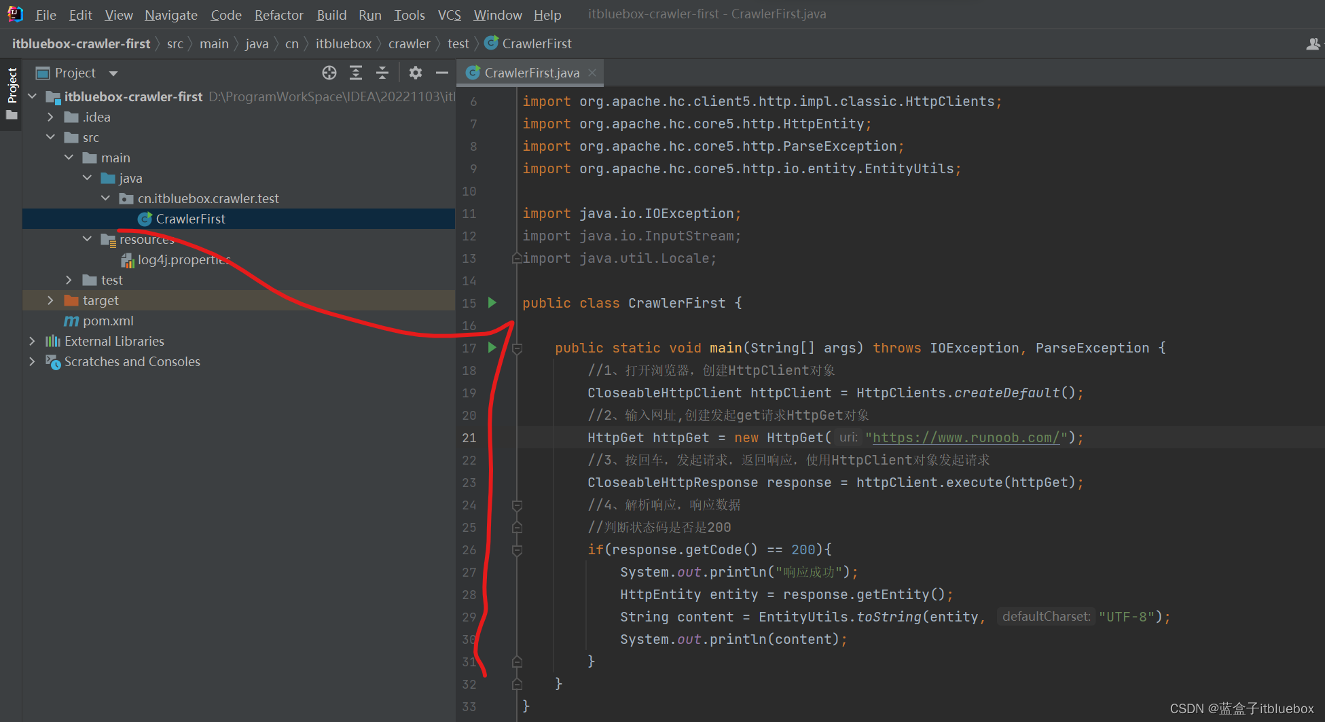This screenshot has width=1325, height=722.
Task: Open the View menu
Action: (119, 15)
